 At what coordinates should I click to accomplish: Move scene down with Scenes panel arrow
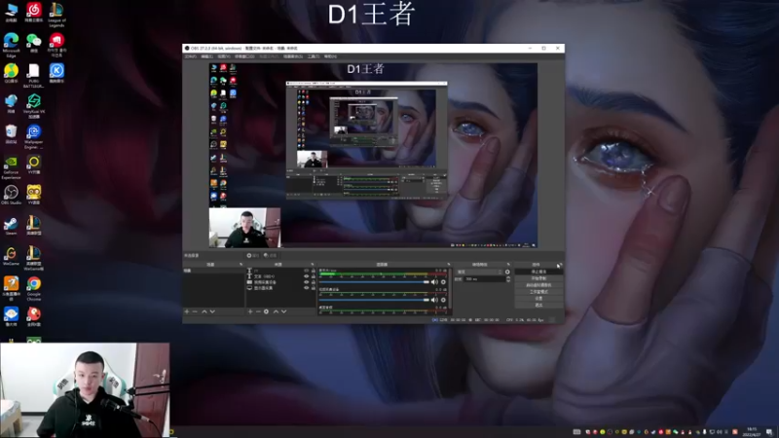212,311
